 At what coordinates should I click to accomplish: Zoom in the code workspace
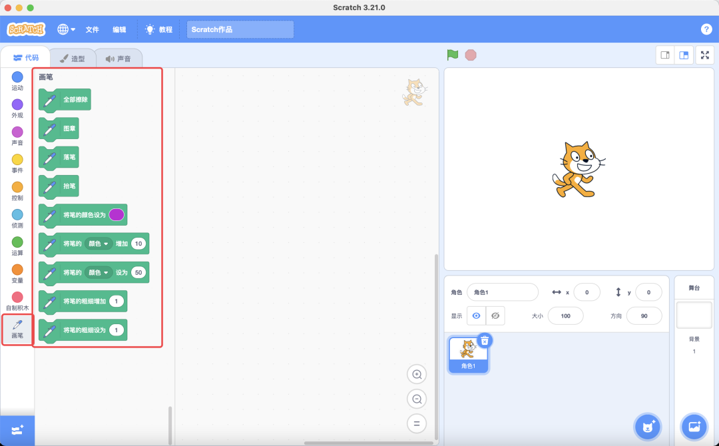point(417,375)
